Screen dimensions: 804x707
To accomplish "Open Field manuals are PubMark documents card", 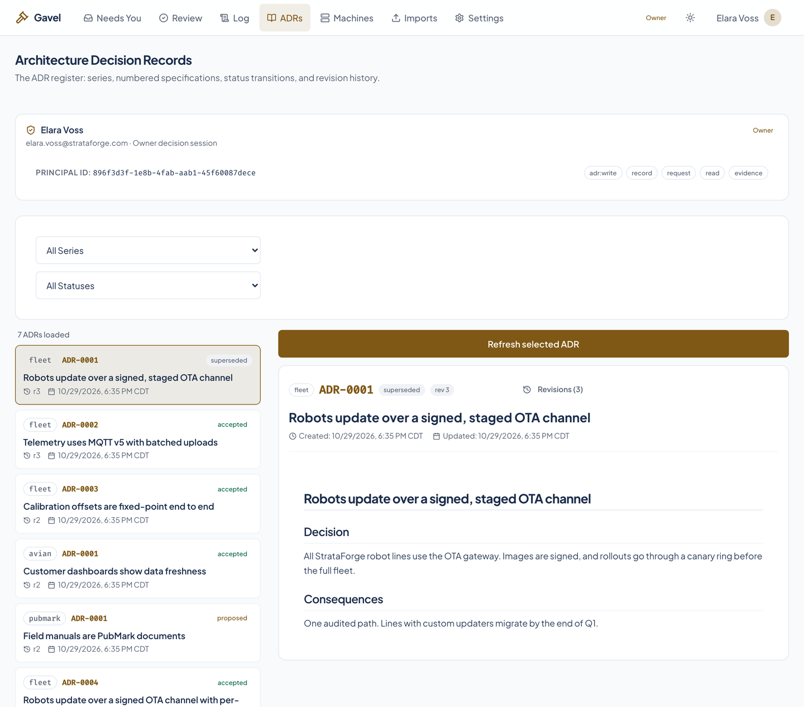I will (138, 633).
